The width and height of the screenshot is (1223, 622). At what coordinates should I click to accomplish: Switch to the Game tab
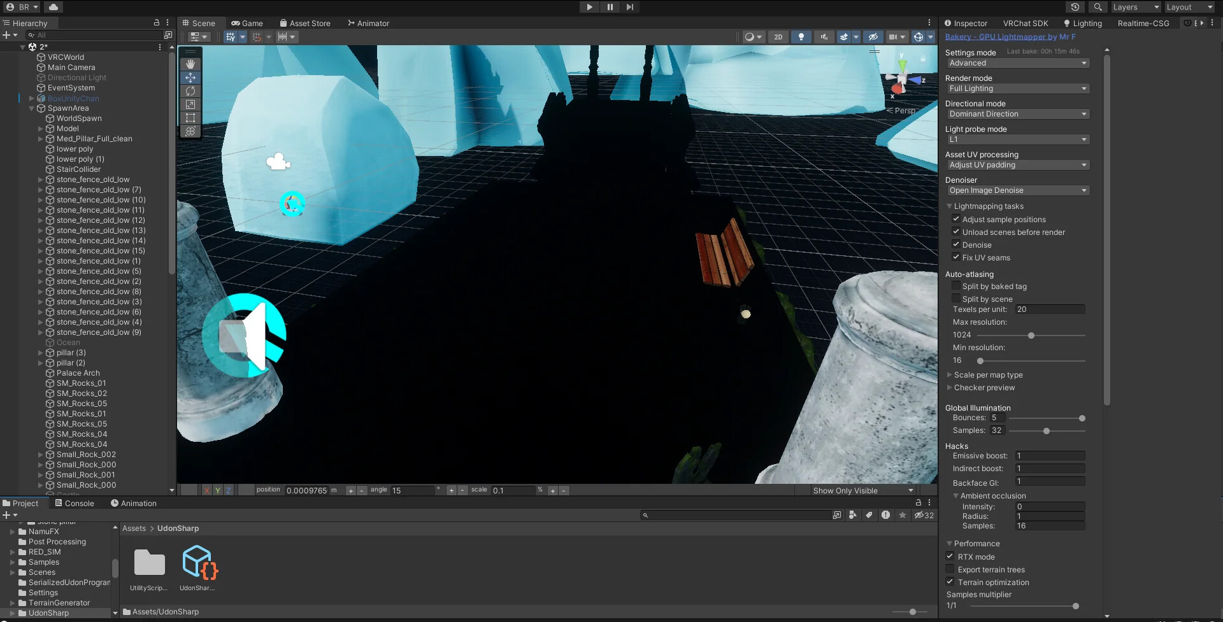pos(247,23)
